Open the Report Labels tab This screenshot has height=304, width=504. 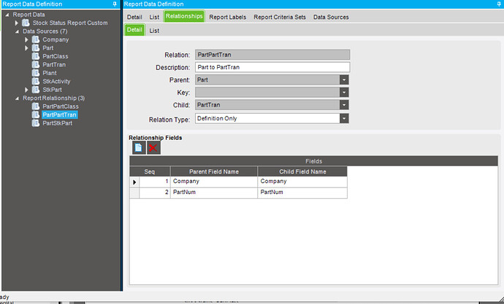(228, 17)
